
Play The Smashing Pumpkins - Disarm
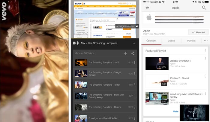[105, 107]
